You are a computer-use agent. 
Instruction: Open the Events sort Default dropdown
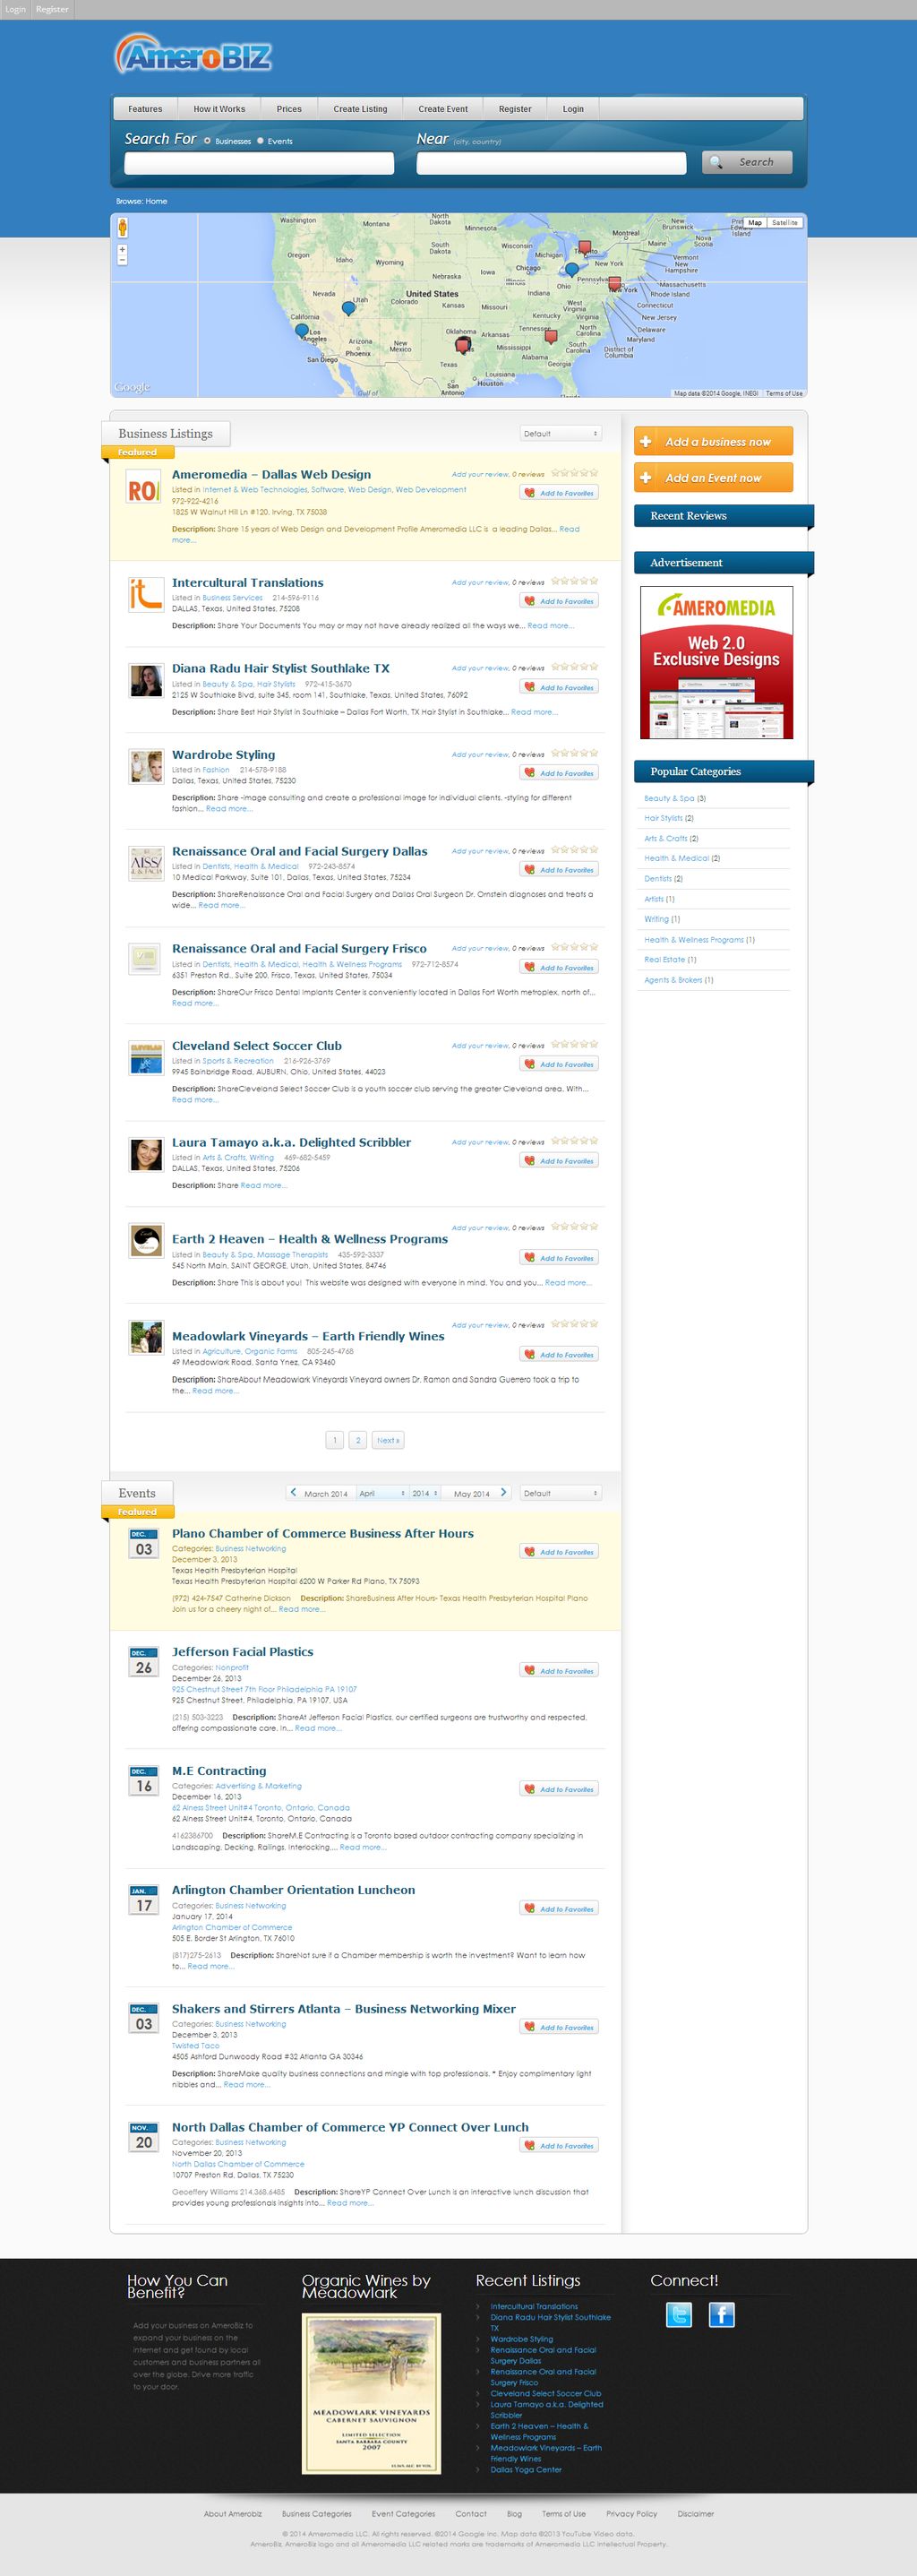(x=561, y=1493)
